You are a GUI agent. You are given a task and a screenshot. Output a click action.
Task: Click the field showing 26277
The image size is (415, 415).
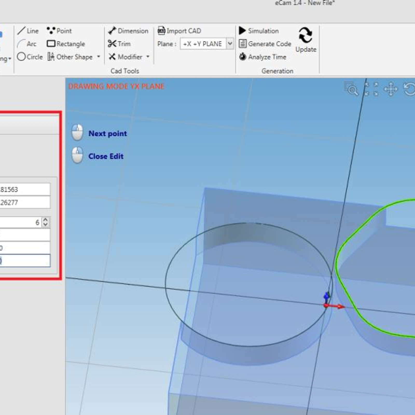coord(25,202)
